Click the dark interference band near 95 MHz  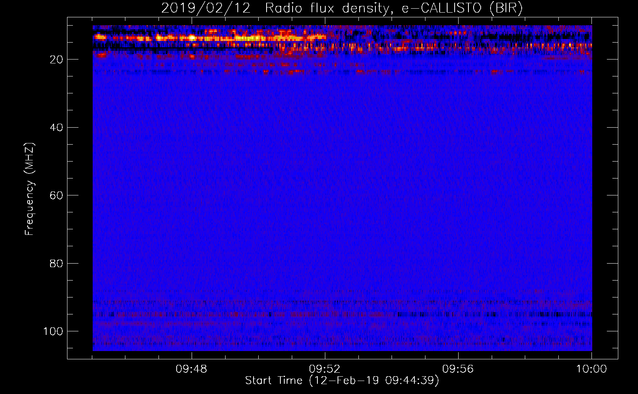pos(342,314)
